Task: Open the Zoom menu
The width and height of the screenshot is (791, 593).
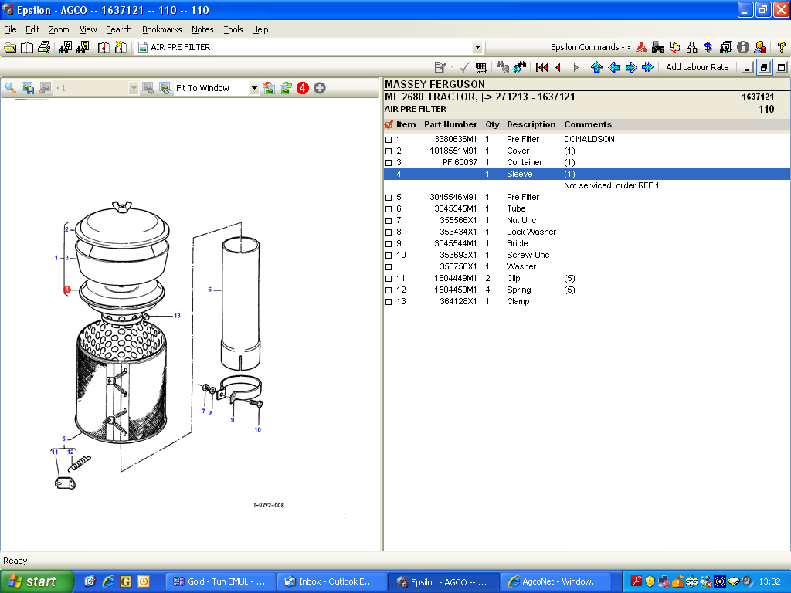Action: tap(59, 30)
